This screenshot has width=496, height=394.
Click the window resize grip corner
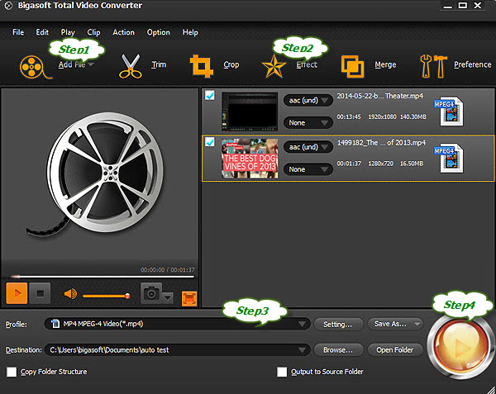tap(491, 389)
